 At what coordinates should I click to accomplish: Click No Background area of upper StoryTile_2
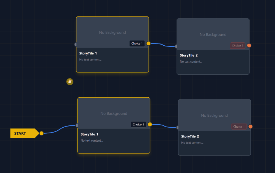click(213, 35)
